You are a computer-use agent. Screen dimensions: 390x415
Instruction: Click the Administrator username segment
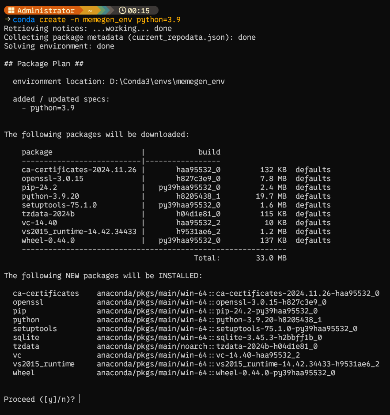click(x=46, y=11)
